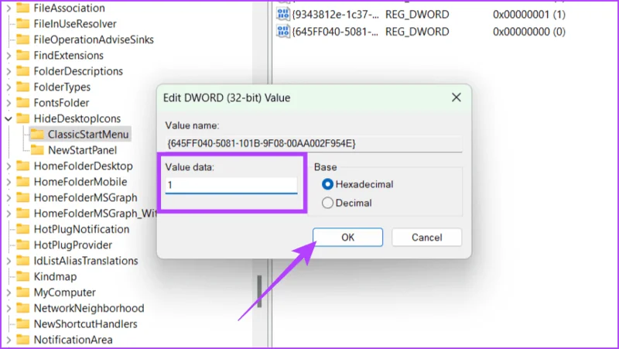619x349 pixels.
Task: Click the FileAssociation folder icon
Action: (x=23, y=8)
